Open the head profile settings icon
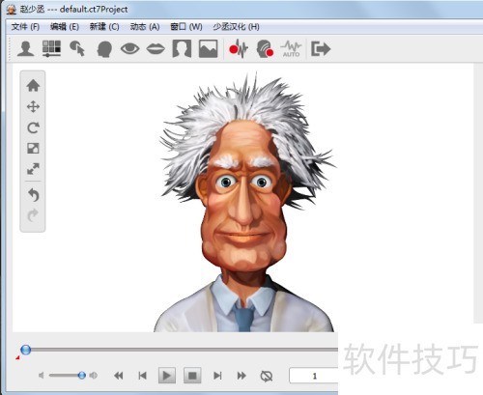 coord(104,49)
